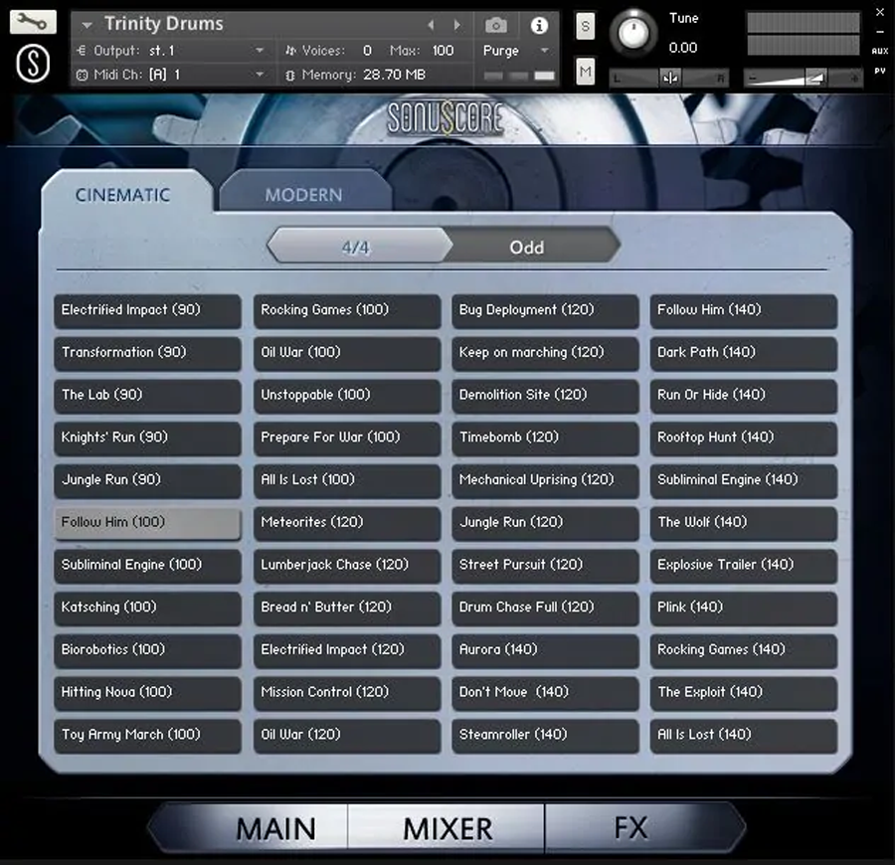This screenshot has width=895, height=865.
Task: Load the Explosive Trailer (140) preset
Action: [744, 566]
